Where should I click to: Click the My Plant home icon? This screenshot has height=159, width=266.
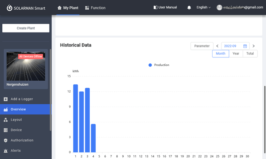pyautogui.click(x=60, y=8)
